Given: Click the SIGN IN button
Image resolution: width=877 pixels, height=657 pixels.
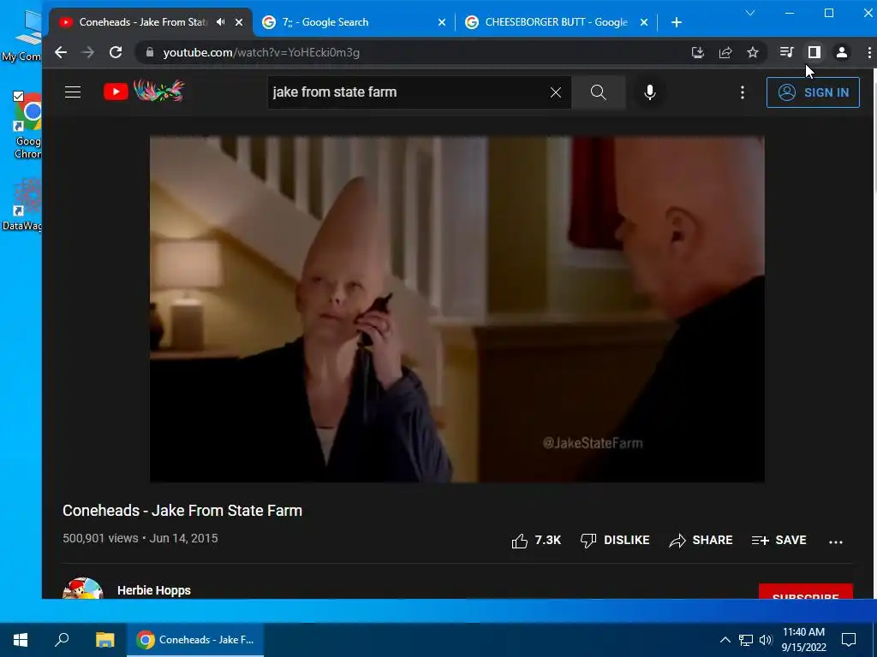Looking at the screenshot, I should (814, 92).
